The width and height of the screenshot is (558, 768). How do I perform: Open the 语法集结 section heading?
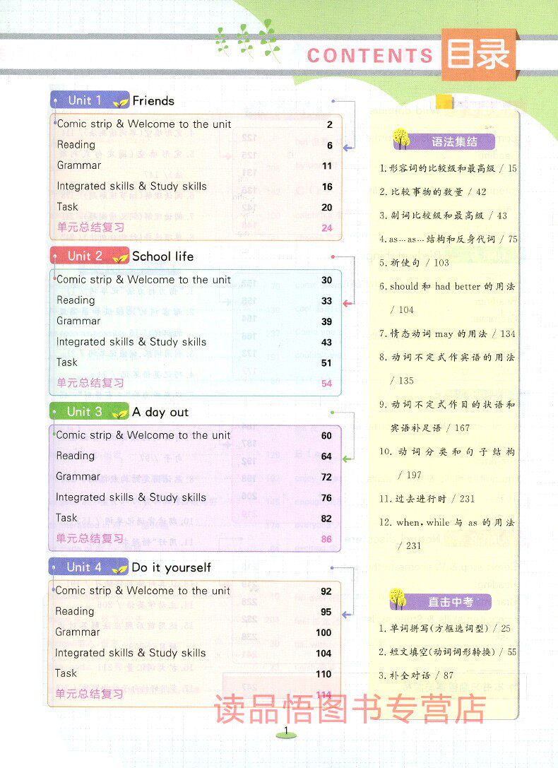click(x=454, y=142)
